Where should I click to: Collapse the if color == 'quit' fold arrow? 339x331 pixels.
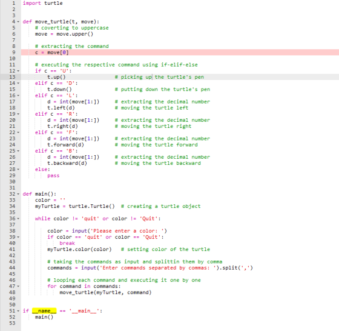pos(18,237)
